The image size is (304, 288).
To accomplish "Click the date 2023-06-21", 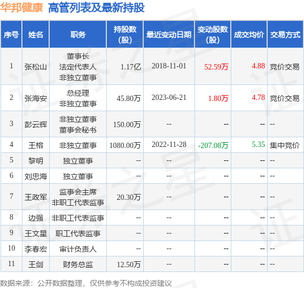I will click(x=169, y=98).
